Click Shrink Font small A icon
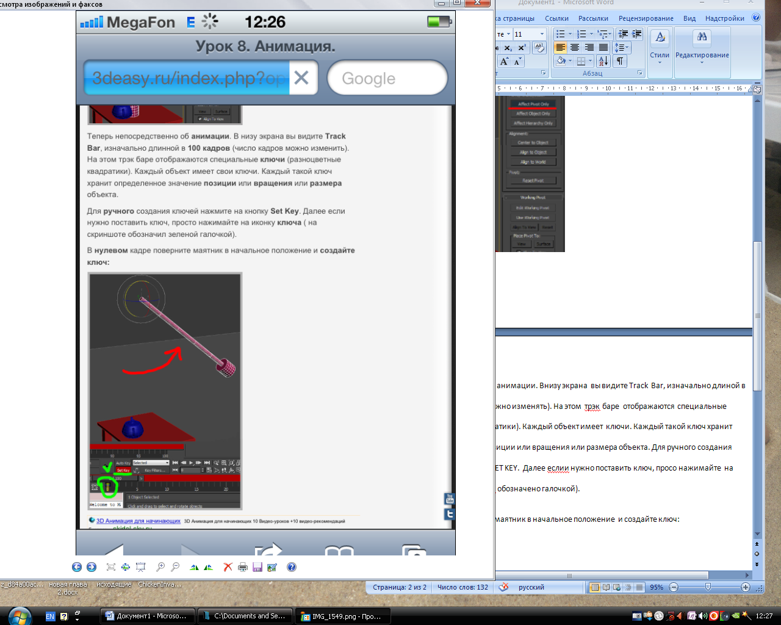Screen dimensions: 781x625 [x=517, y=61]
